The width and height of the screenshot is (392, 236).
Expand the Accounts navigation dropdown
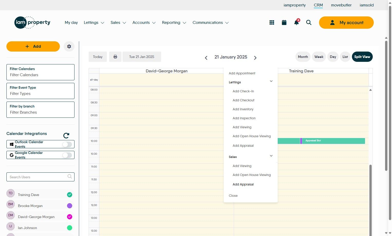[144, 23]
